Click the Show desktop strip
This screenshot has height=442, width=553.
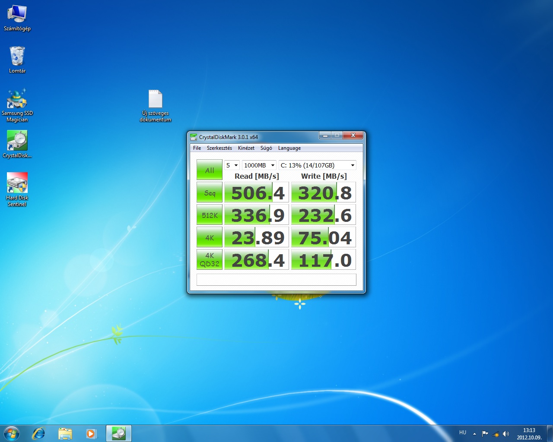click(x=550, y=433)
